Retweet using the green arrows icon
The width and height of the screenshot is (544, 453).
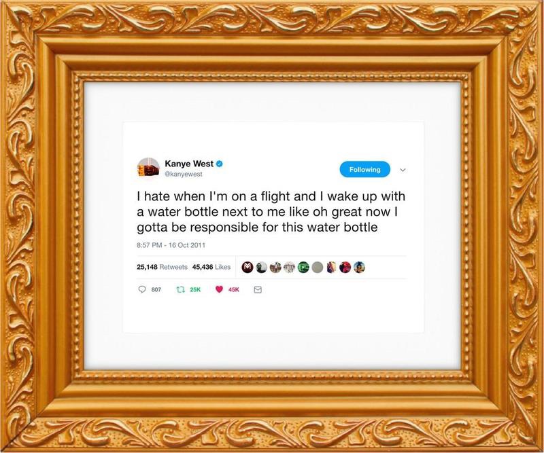(180, 289)
